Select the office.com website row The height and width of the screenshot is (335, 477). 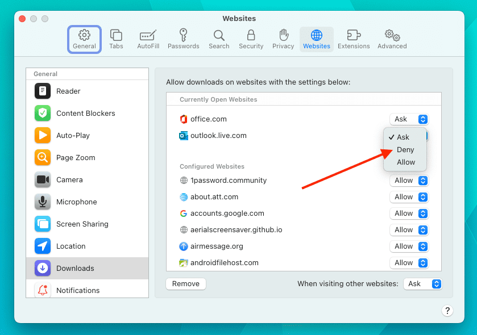point(304,119)
